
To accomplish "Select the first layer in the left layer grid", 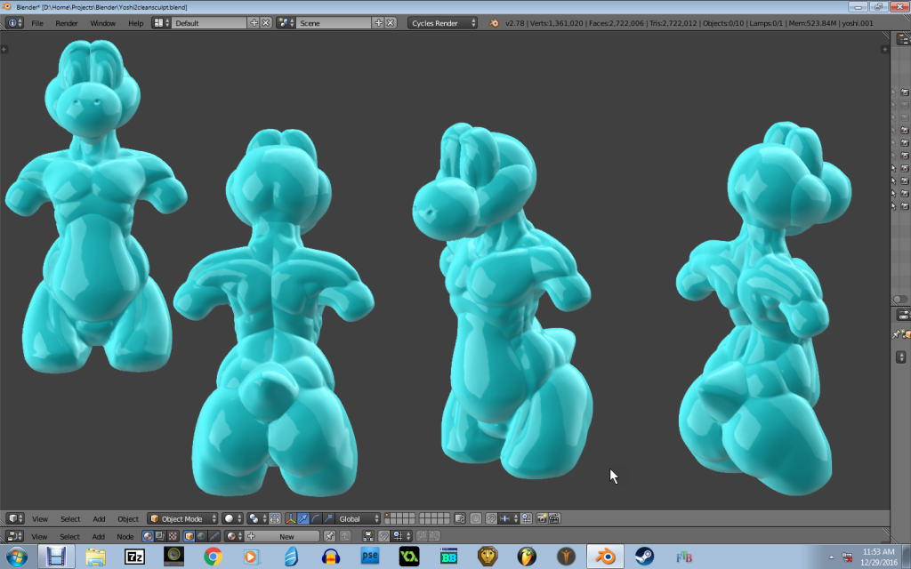I will click(387, 515).
